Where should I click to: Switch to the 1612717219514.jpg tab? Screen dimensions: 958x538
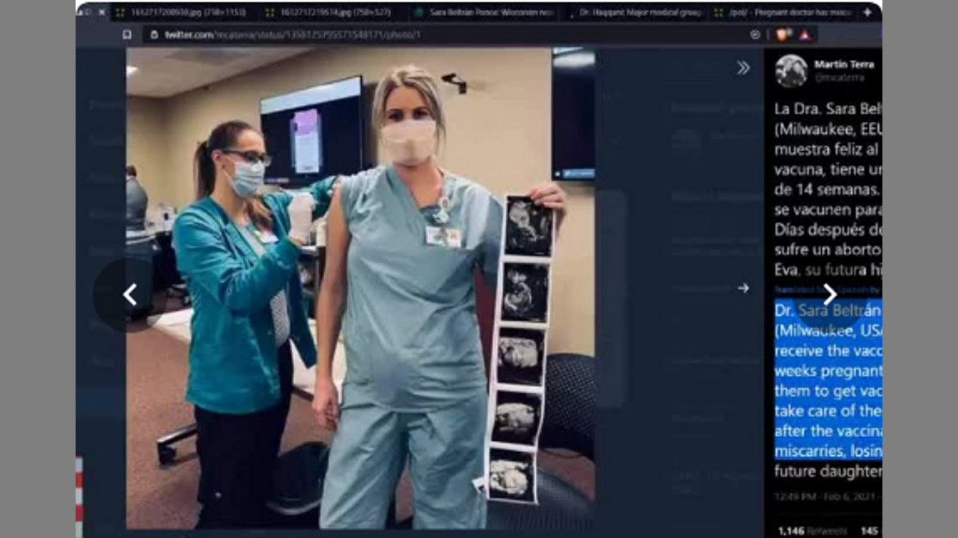coord(329,12)
